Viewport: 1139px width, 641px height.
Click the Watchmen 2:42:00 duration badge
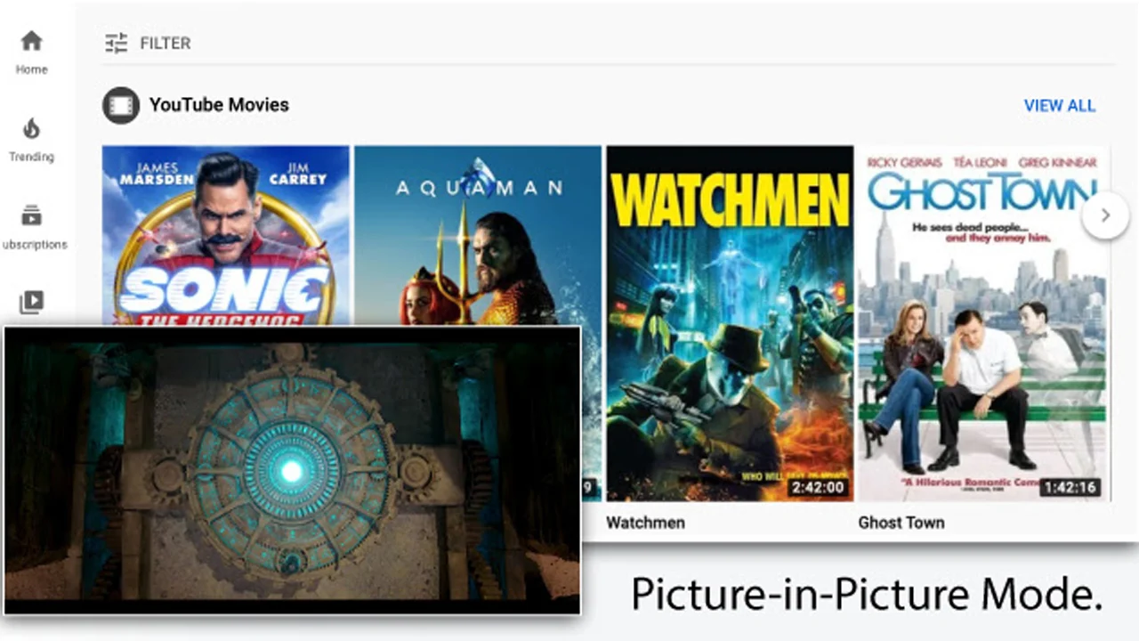point(817,488)
